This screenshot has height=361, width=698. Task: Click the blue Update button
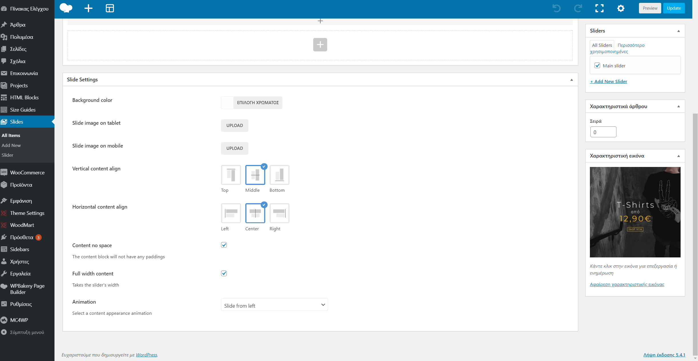(x=674, y=8)
